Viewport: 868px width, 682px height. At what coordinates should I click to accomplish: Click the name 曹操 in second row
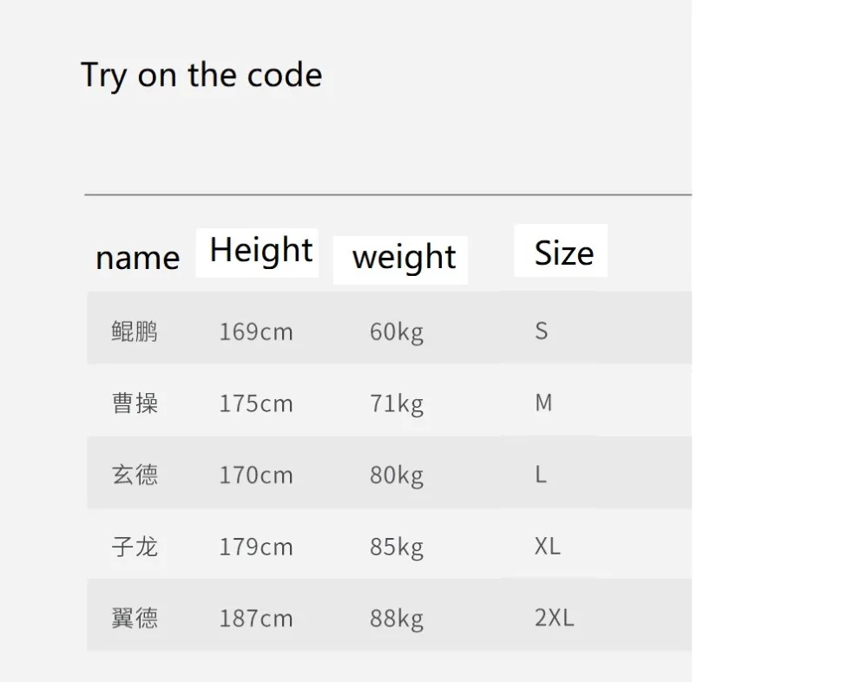click(135, 403)
